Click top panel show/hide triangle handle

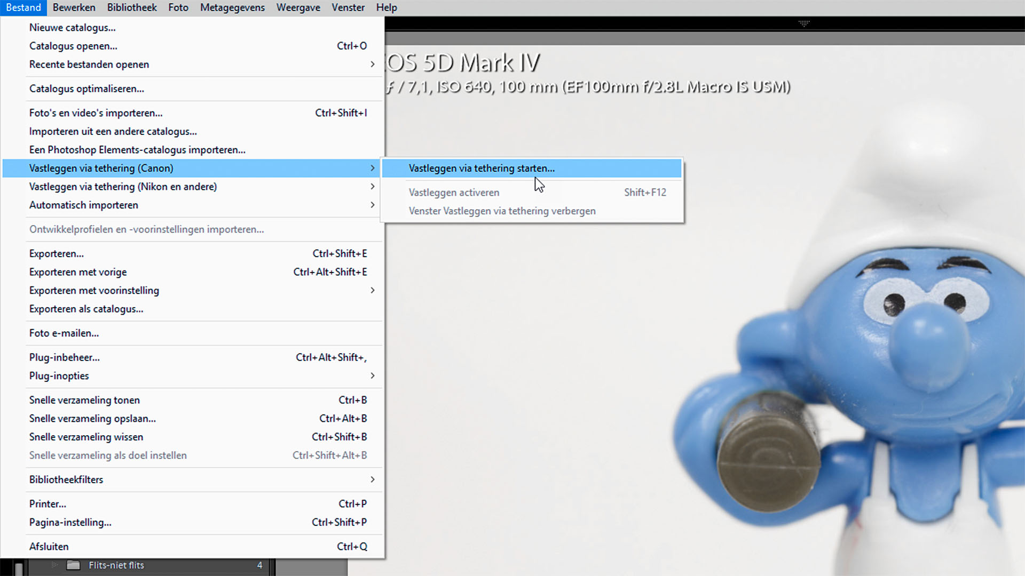tap(804, 23)
